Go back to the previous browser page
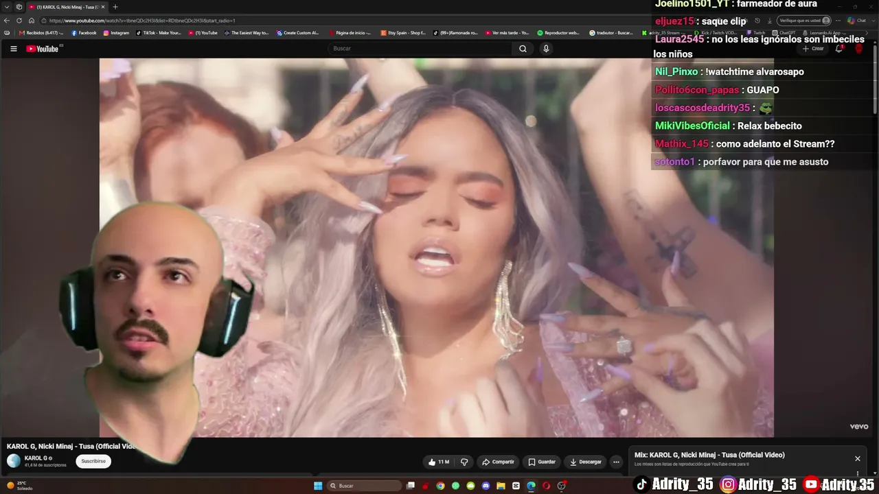Screen dimensions: 879x494 (7, 21)
